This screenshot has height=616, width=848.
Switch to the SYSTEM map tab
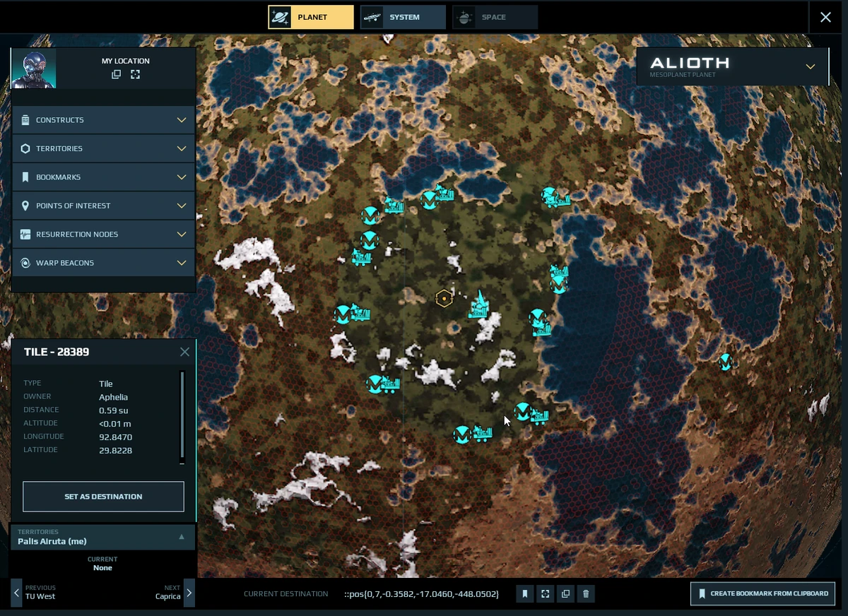click(x=403, y=16)
